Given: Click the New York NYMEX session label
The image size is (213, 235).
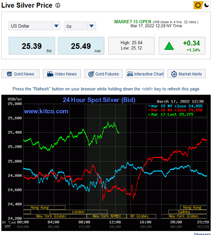Looking at the screenshot, I should 107,216.
